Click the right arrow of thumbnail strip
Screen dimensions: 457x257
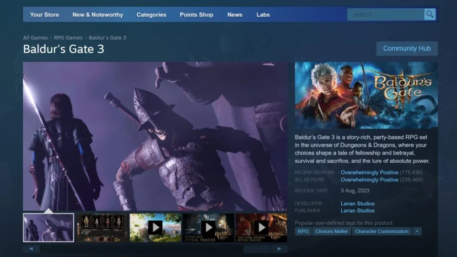[x=279, y=249]
